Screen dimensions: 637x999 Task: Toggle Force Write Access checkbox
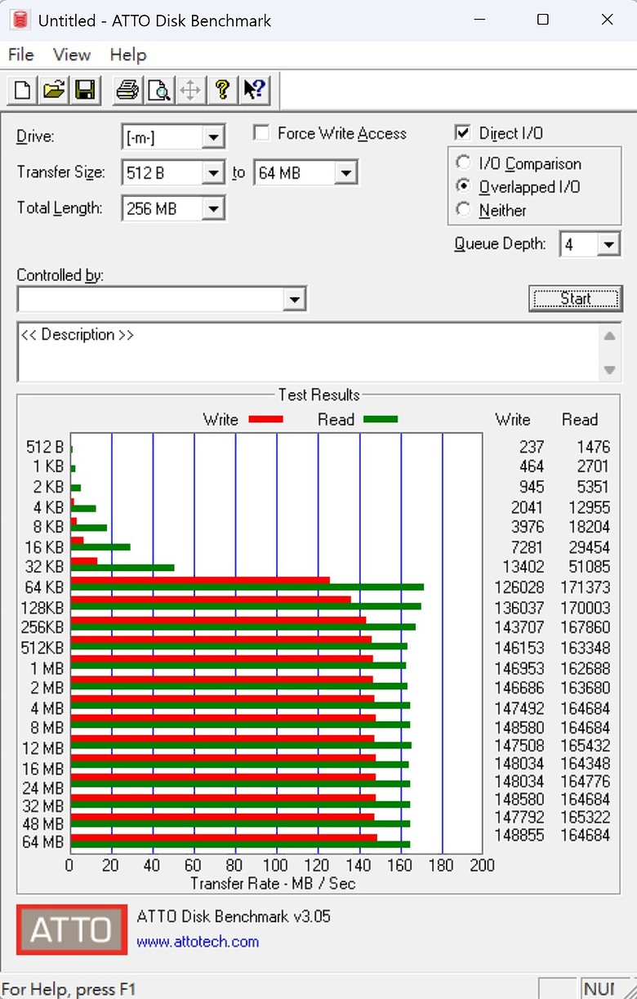(x=261, y=133)
